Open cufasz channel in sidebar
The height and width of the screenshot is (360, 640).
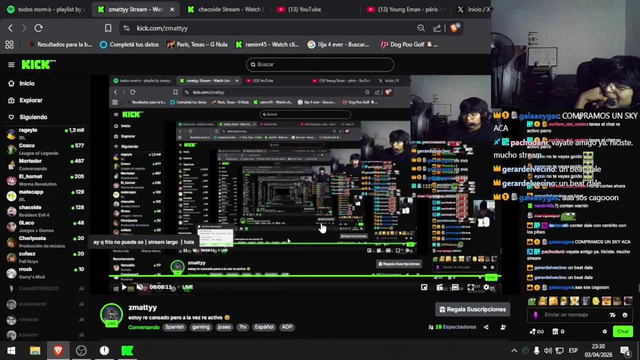pos(45,257)
